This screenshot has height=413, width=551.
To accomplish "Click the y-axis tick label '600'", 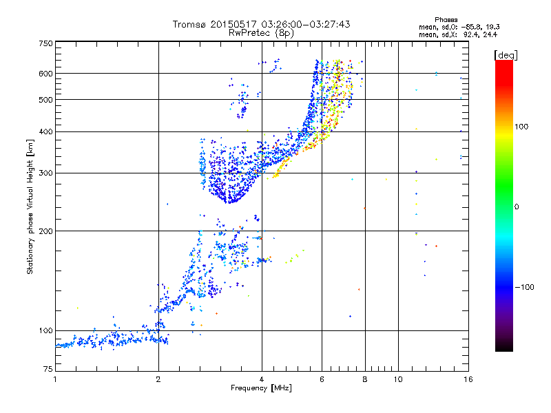I will click(x=45, y=74).
